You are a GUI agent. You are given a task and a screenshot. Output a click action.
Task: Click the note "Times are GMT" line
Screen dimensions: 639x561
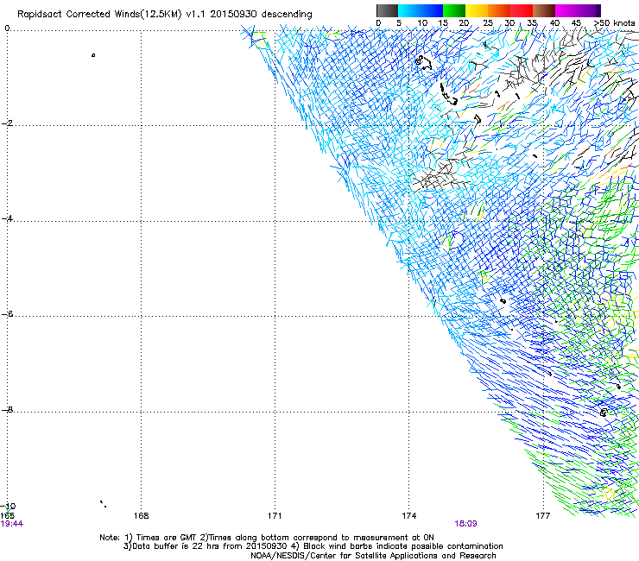coord(267,538)
